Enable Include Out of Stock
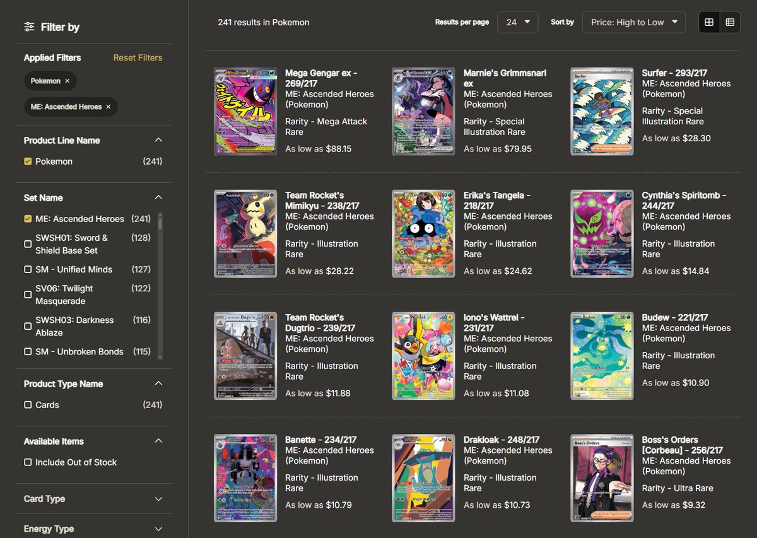Image resolution: width=757 pixels, height=538 pixels. coord(28,462)
